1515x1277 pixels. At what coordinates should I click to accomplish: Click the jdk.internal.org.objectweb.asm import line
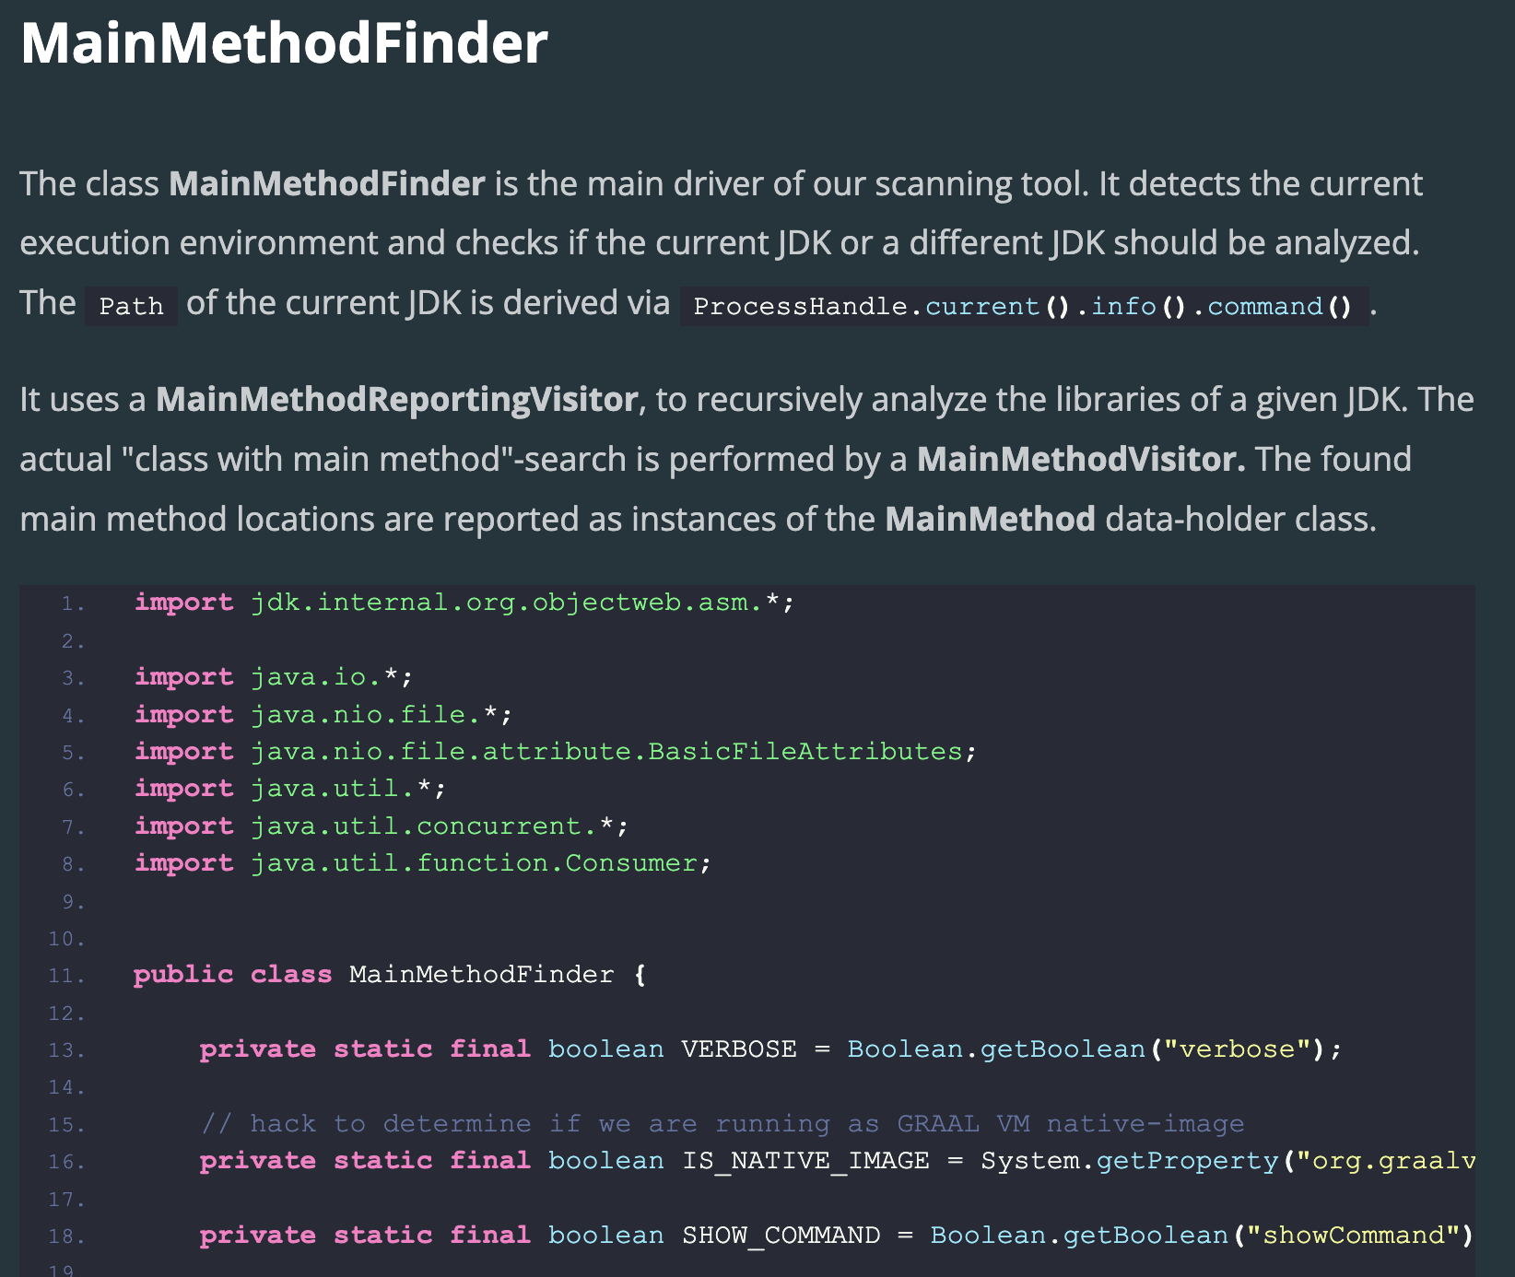coord(464,603)
